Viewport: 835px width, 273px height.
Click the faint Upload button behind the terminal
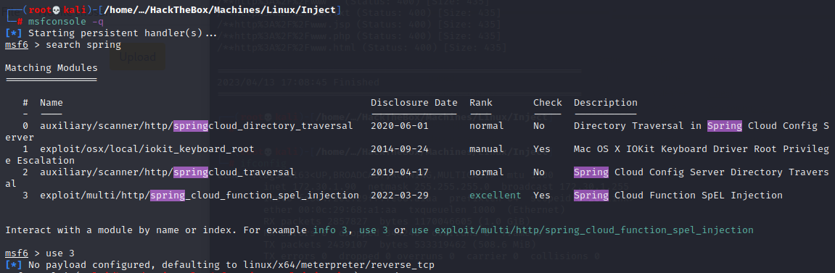point(137,56)
